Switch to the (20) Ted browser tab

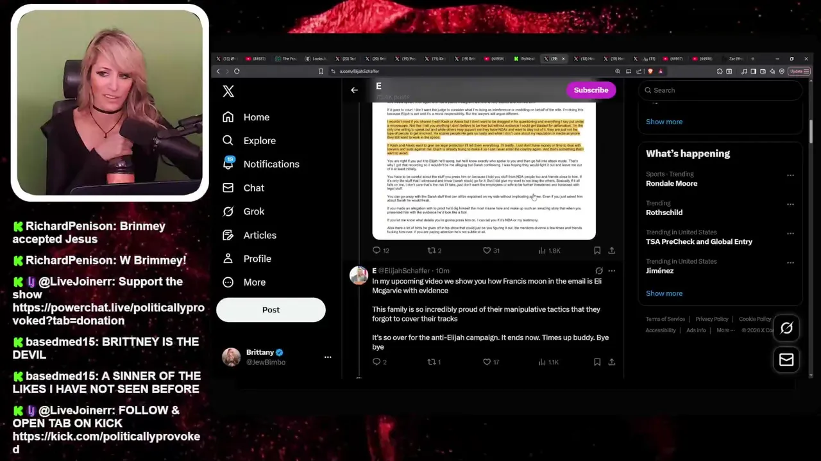click(x=347, y=59)
